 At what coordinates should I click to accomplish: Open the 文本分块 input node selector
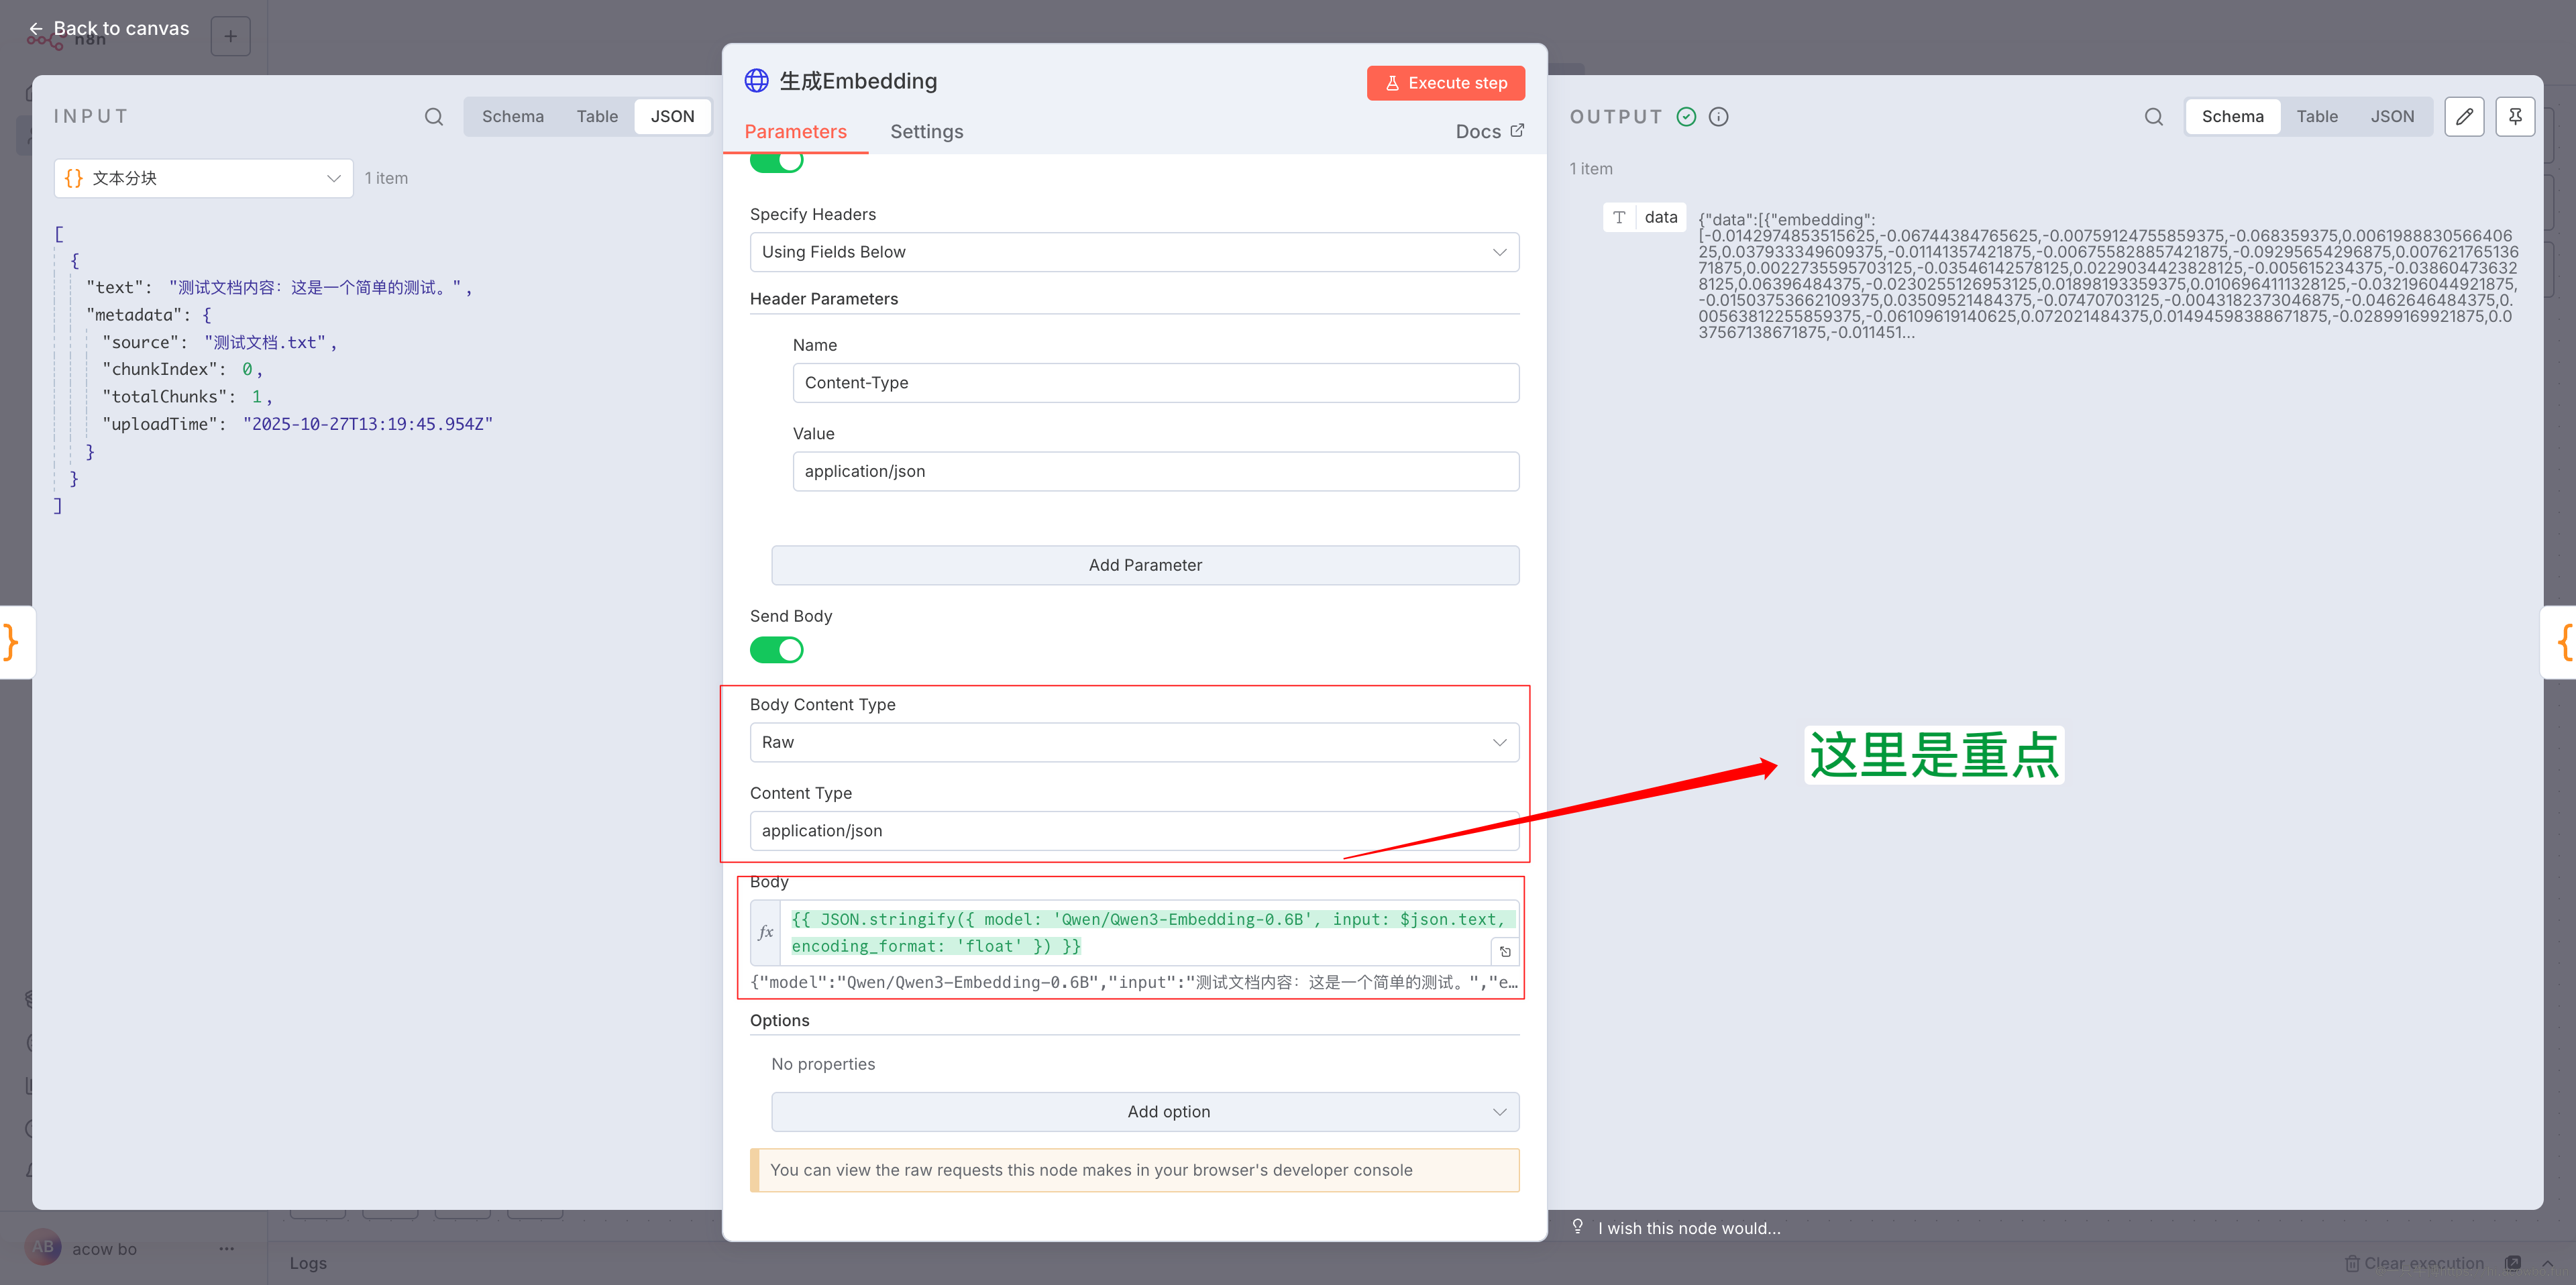click(203, 178)
